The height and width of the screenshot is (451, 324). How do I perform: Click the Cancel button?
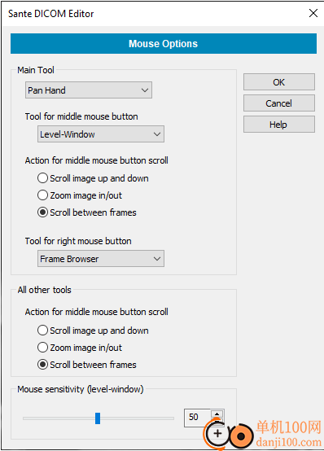click(279, 103)
